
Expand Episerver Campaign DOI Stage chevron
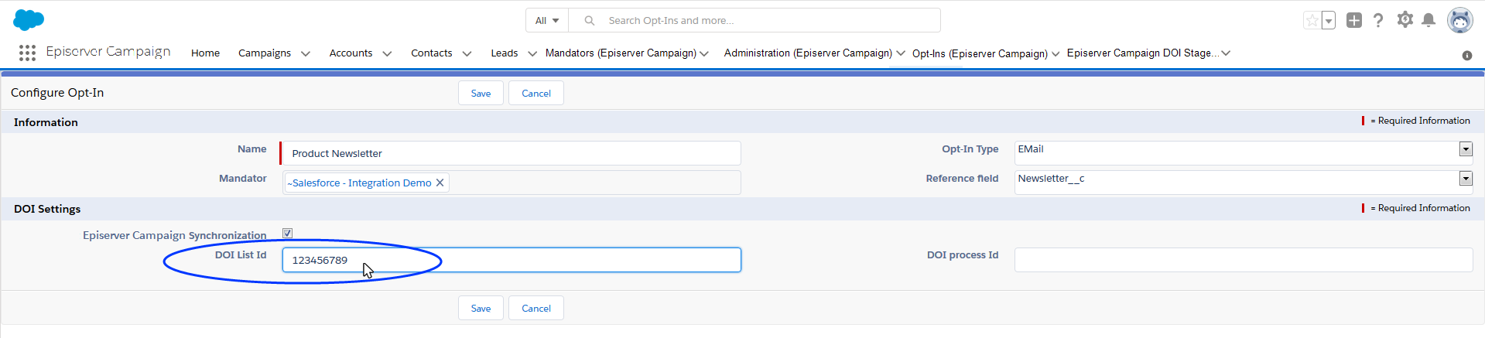point(1226,53)
